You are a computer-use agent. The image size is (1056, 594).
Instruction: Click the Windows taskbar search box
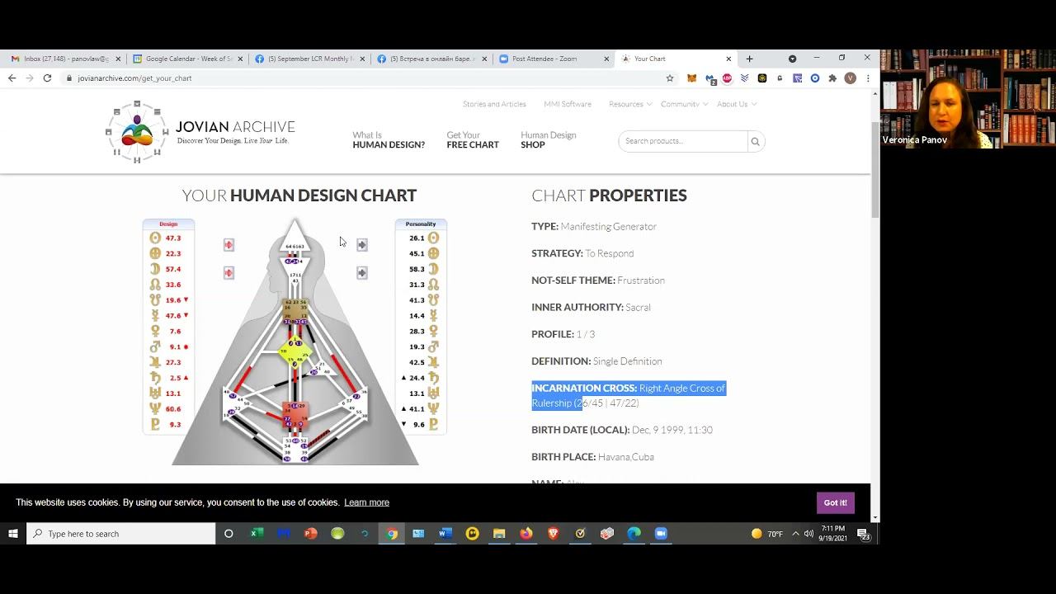121,534
